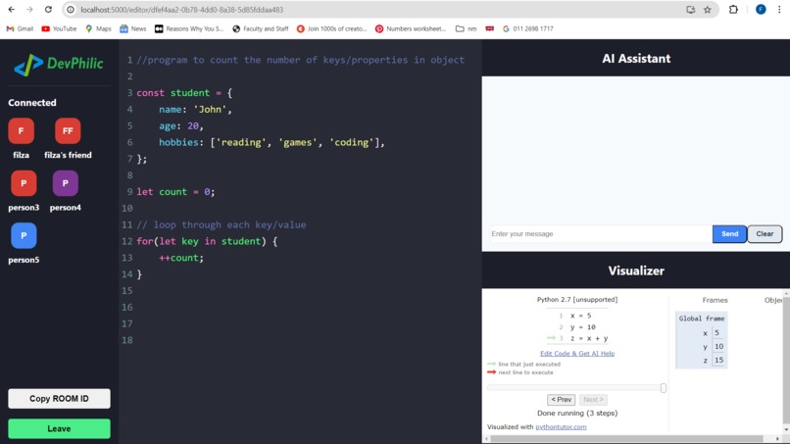Click the 'age: 20,' line
The width and height of the screenshot is (790, 444).
[x=181, y=126]
